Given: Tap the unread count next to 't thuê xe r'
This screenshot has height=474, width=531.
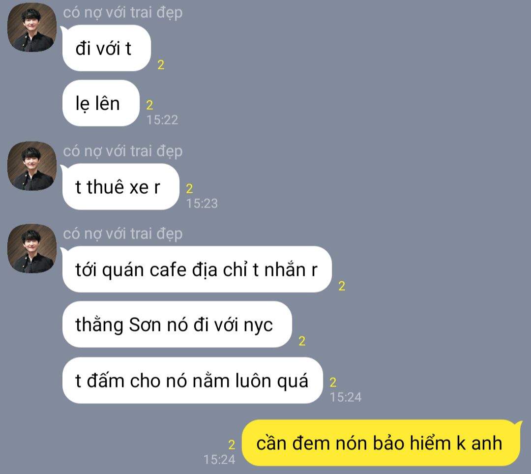Looking at the screenshot, I should (x=189, y=189).
